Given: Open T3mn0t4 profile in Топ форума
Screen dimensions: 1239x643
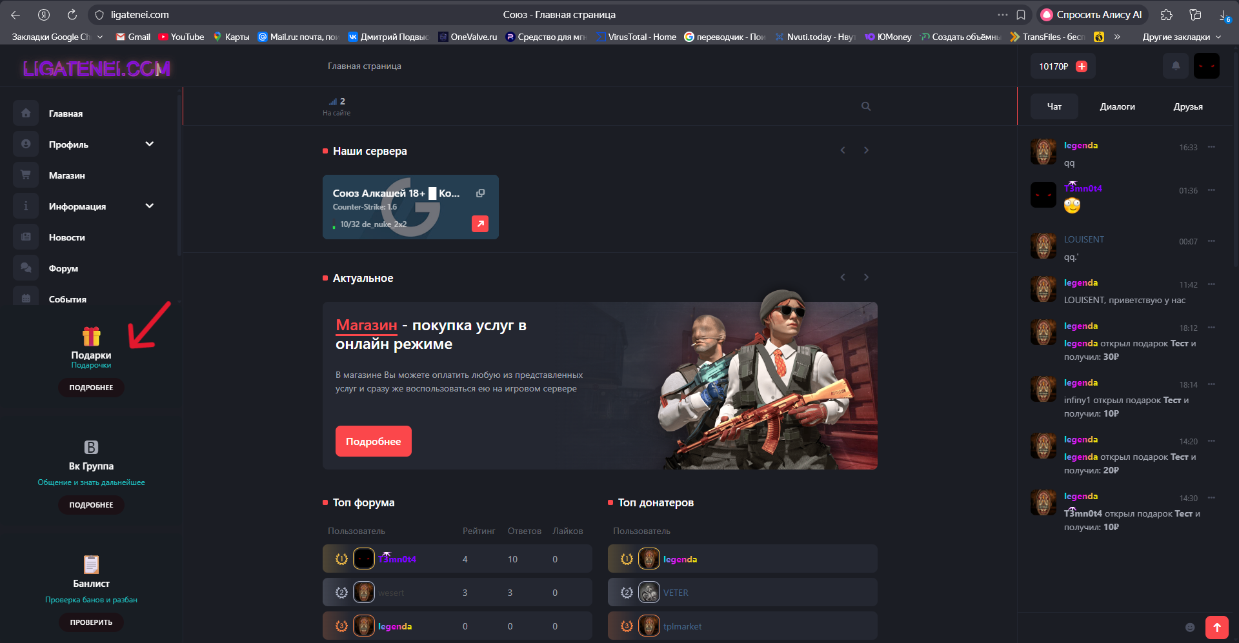Looking at the screenshot, I should click(x=397, y=559).
